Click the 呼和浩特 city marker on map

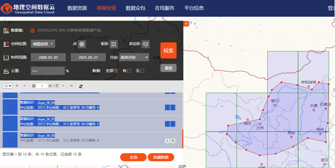[308, 86]
